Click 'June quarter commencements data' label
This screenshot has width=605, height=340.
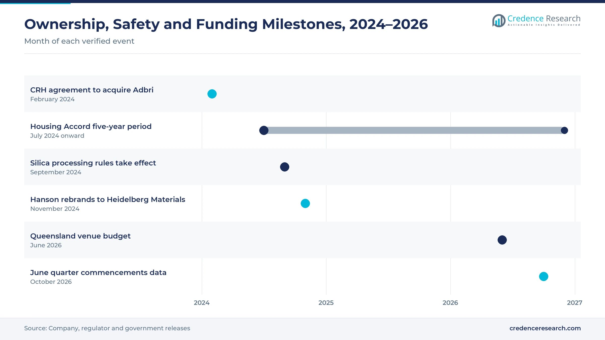pyautogui.click(x=98, y=273)
